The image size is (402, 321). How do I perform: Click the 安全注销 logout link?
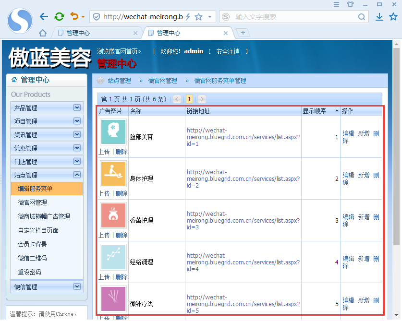click(228, 51)
